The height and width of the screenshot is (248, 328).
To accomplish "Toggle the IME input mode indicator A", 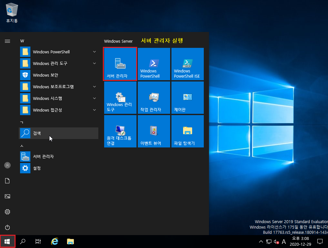I will (284, 242).
